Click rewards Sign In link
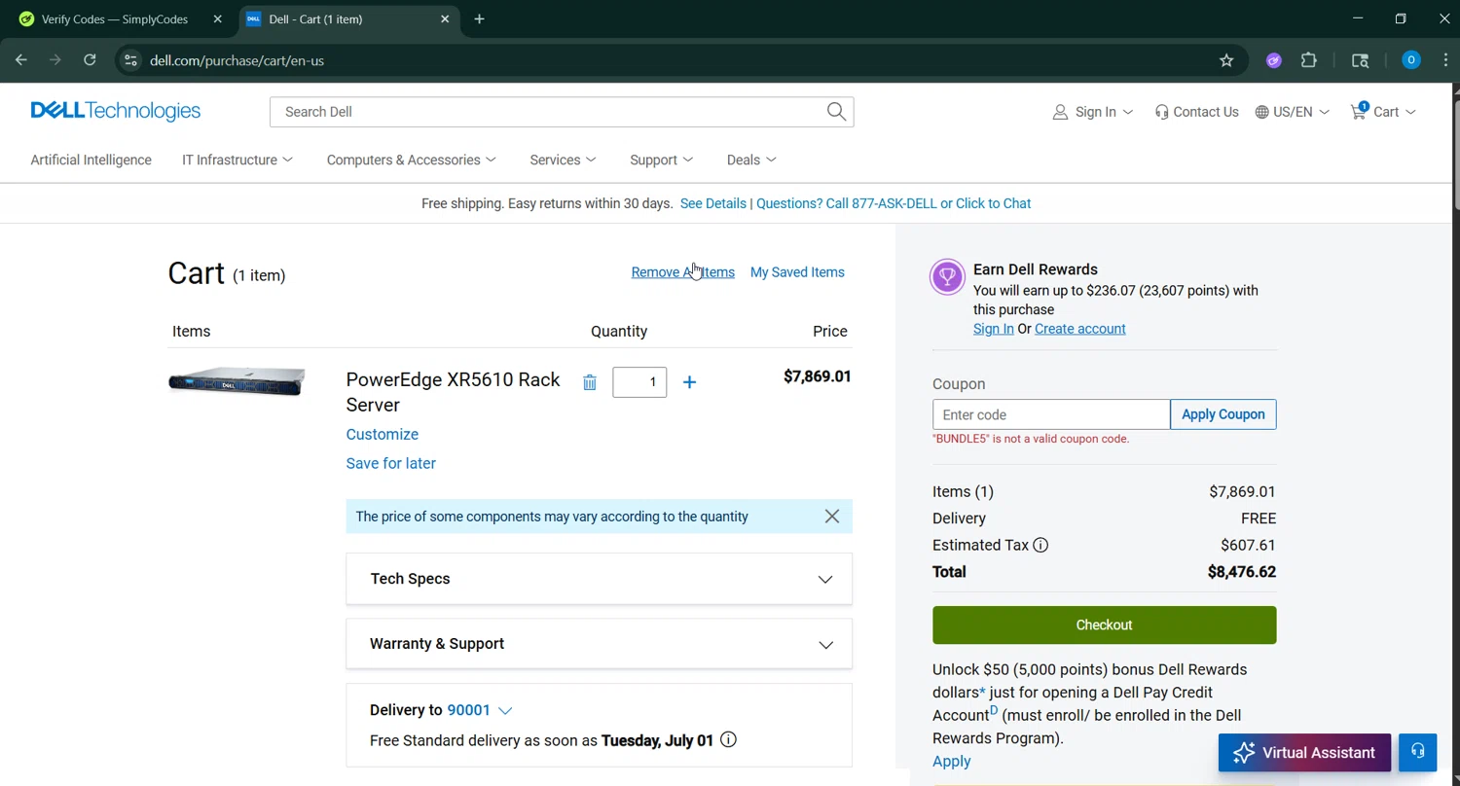The image size is (1460, 786). click(x=994, y=329)
